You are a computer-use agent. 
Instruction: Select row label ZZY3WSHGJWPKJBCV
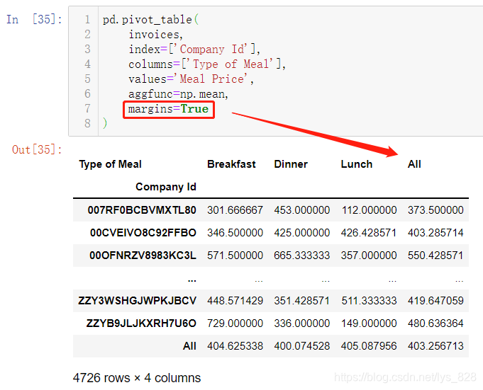(138, 301)
